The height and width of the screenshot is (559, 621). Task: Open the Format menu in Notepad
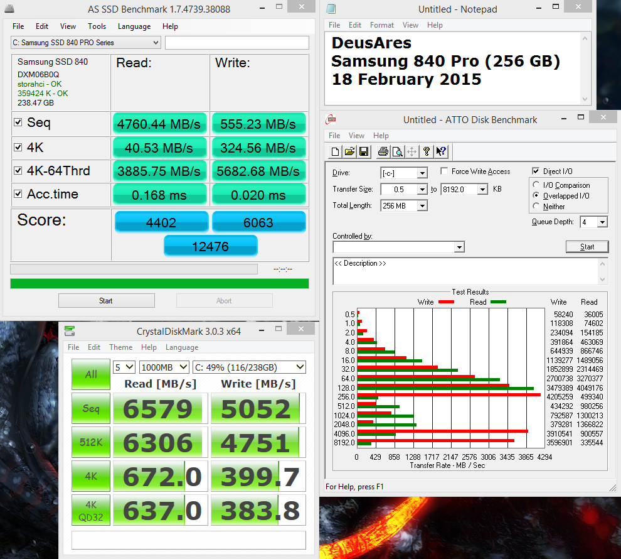click(x=381, y=25)
